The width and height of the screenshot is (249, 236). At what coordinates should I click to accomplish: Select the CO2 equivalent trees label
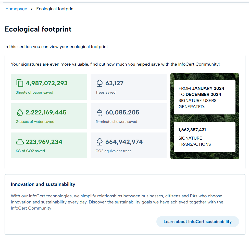[x=113, y=151]
